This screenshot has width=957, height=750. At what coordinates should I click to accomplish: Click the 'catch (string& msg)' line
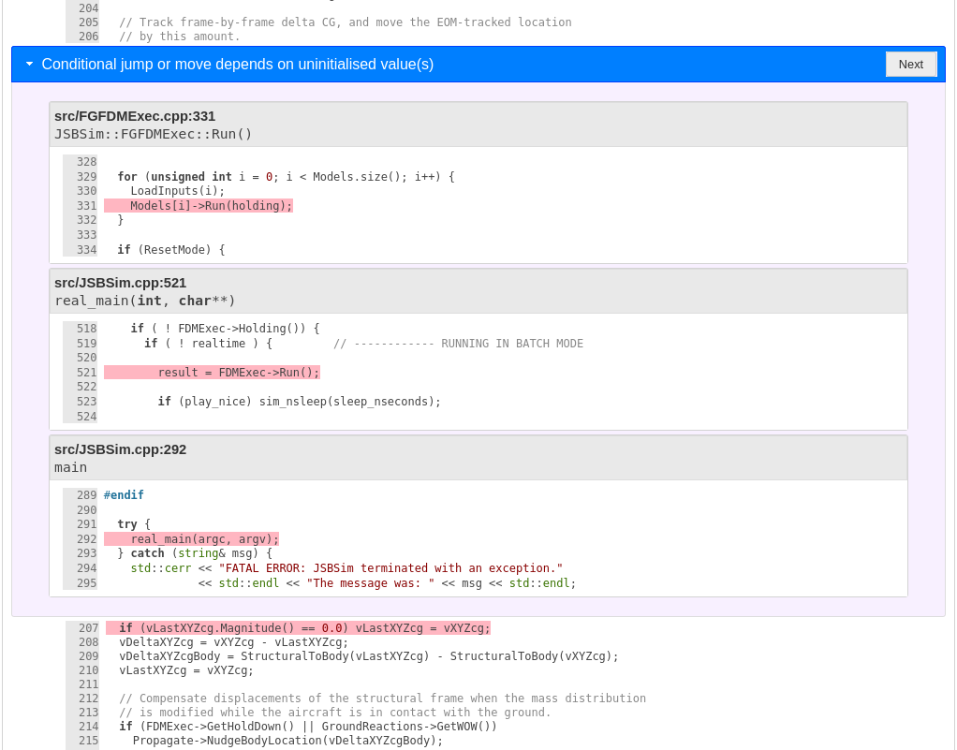[x=195, y=553]
